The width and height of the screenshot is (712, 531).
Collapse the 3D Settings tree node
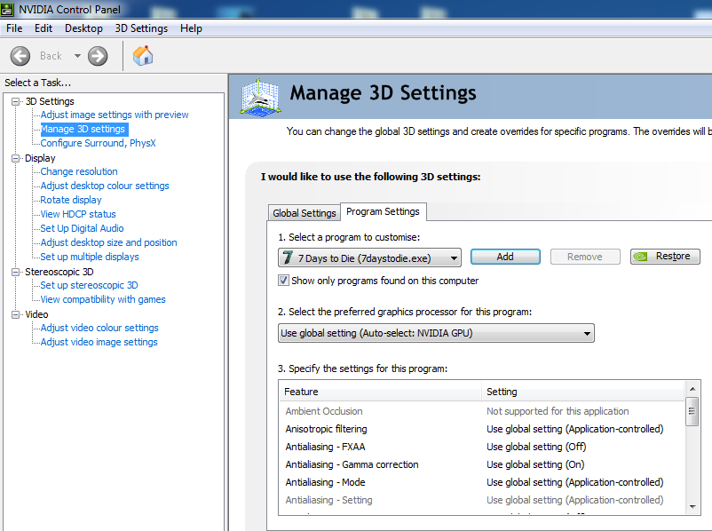[x=16, y=101]
